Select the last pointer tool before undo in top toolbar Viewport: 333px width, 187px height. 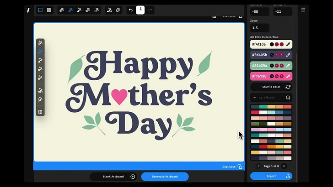[x=118, y=10]
